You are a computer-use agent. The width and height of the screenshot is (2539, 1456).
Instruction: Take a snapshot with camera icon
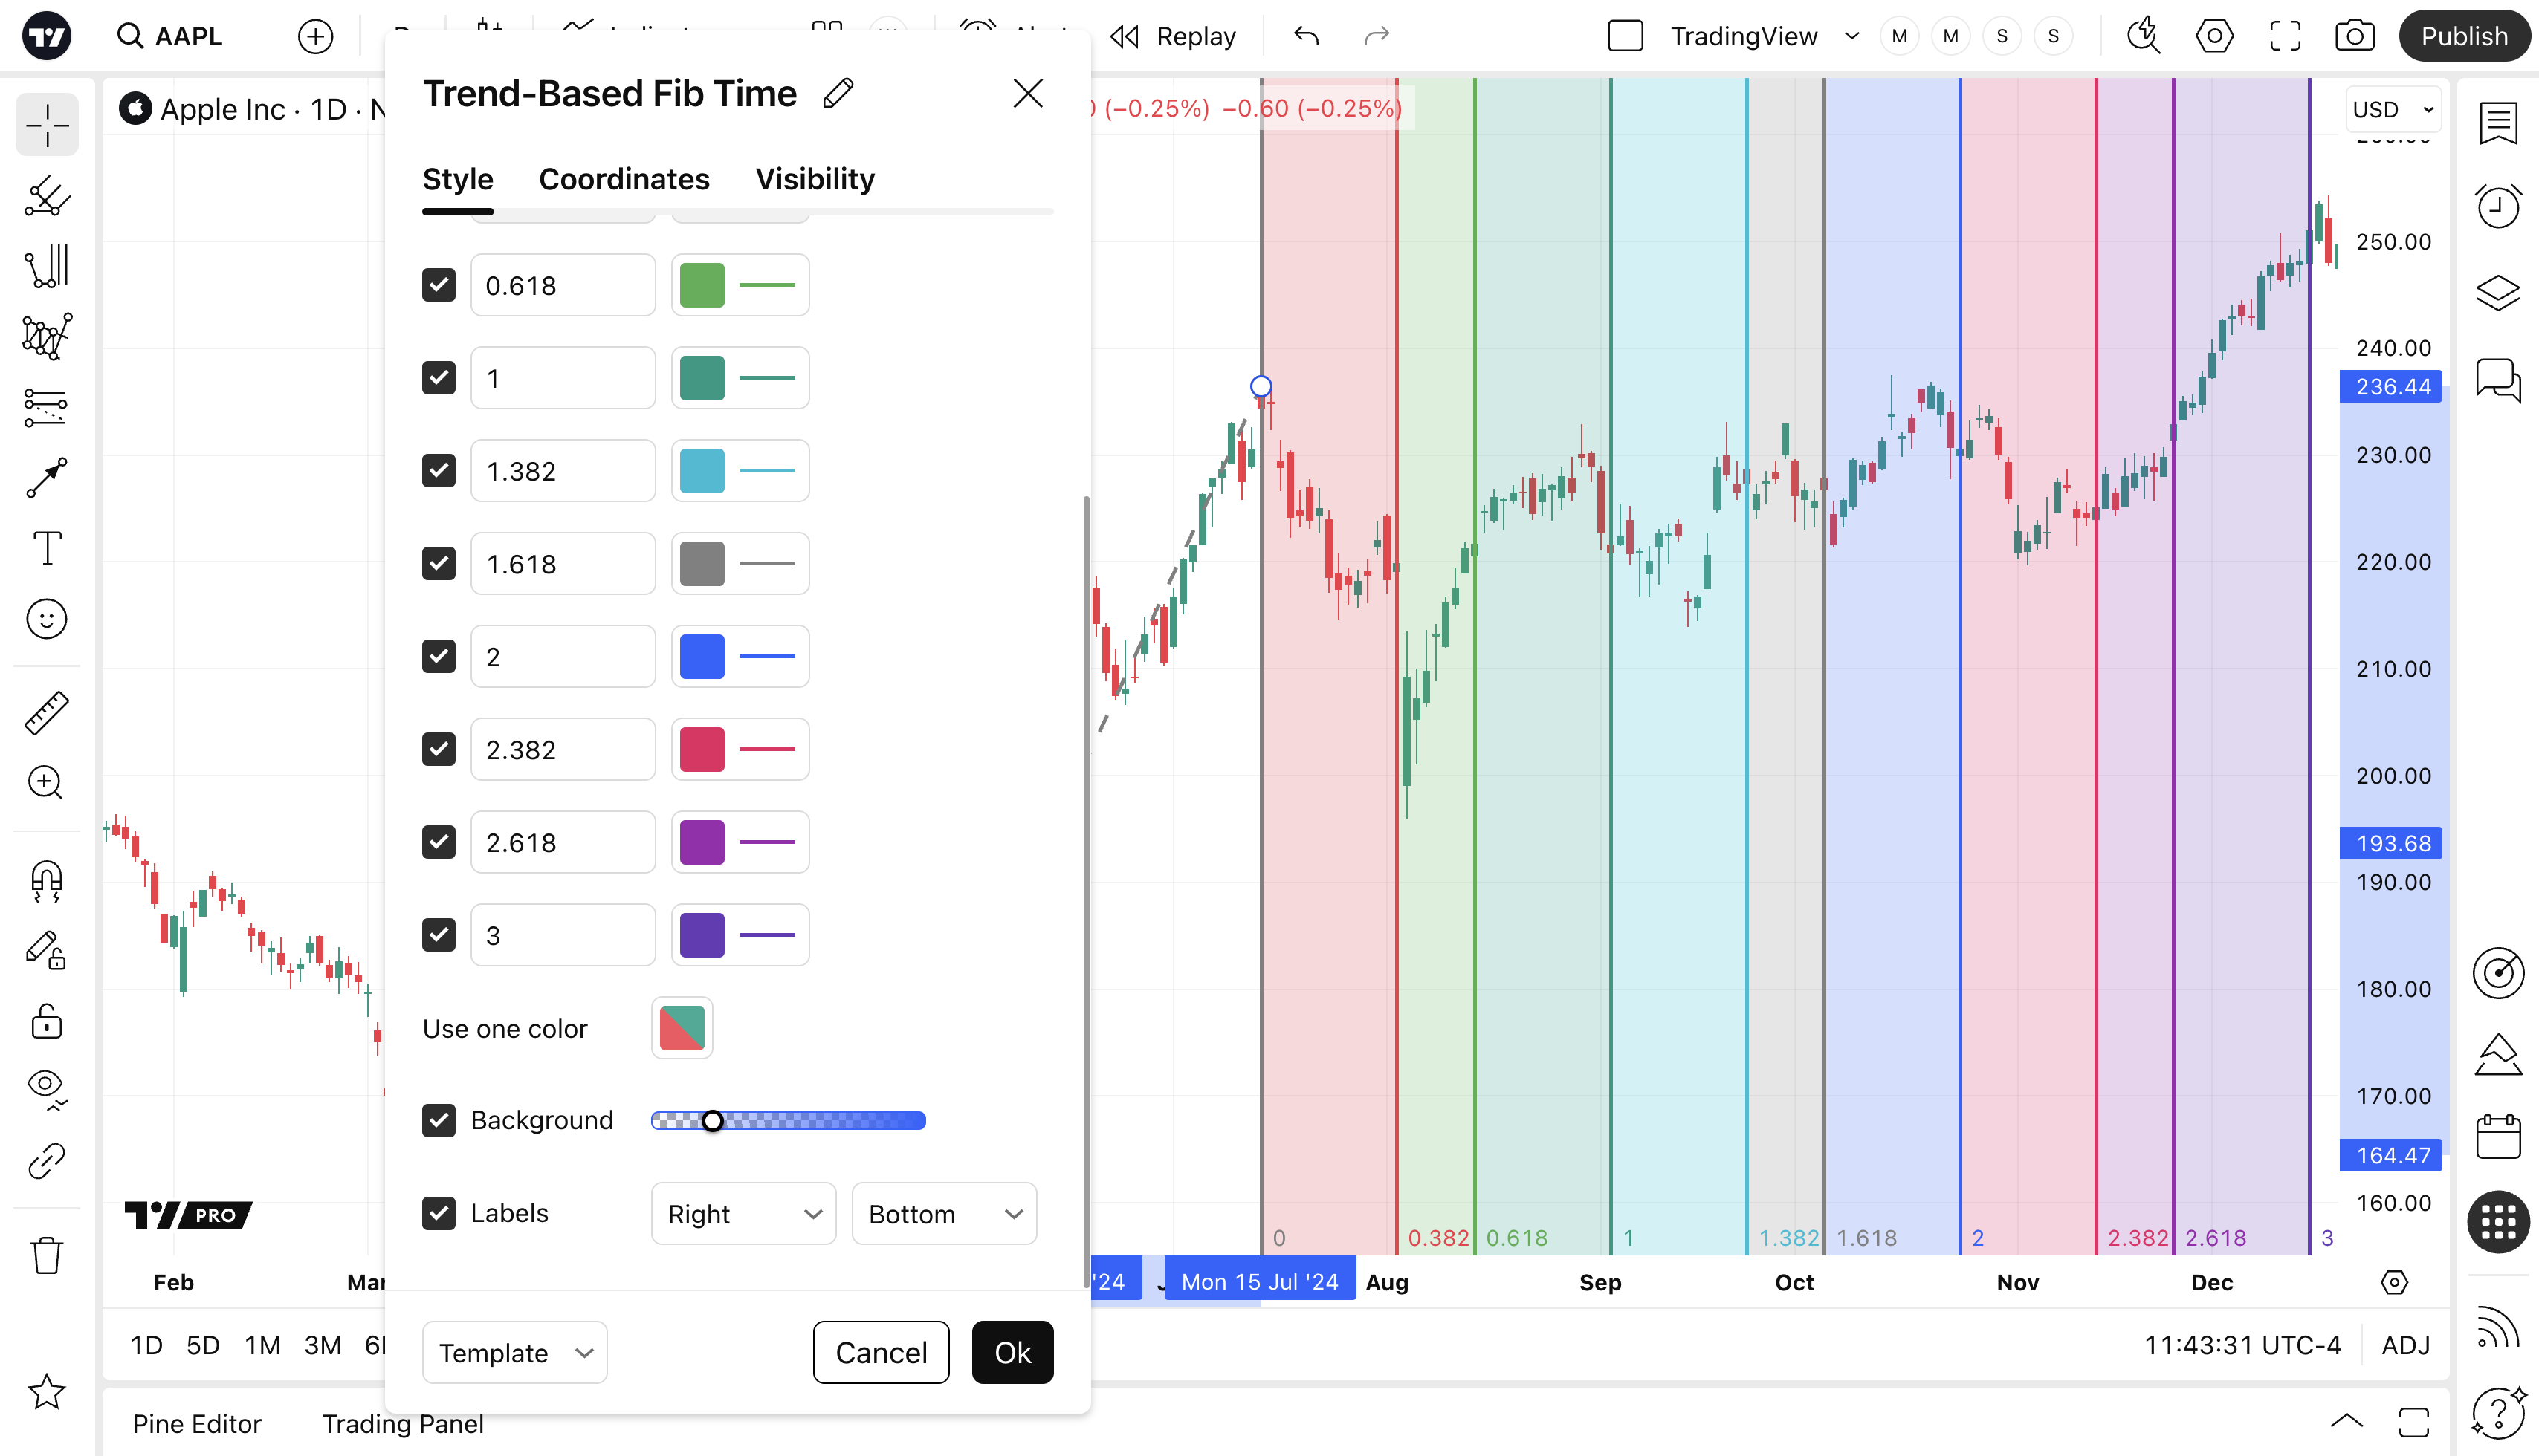pos(2354,37)
